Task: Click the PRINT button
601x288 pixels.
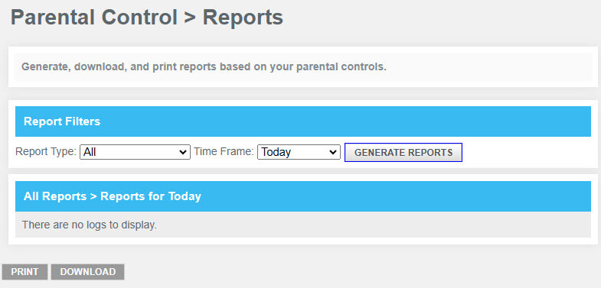Action: [24, 271]
